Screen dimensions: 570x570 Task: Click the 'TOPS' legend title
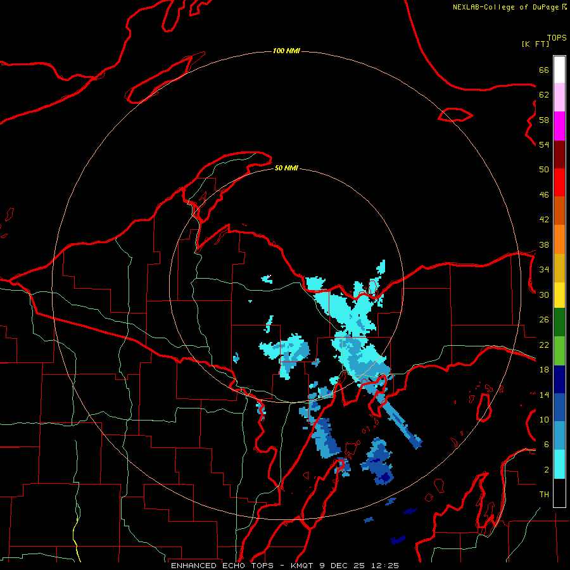click(557, 38)
